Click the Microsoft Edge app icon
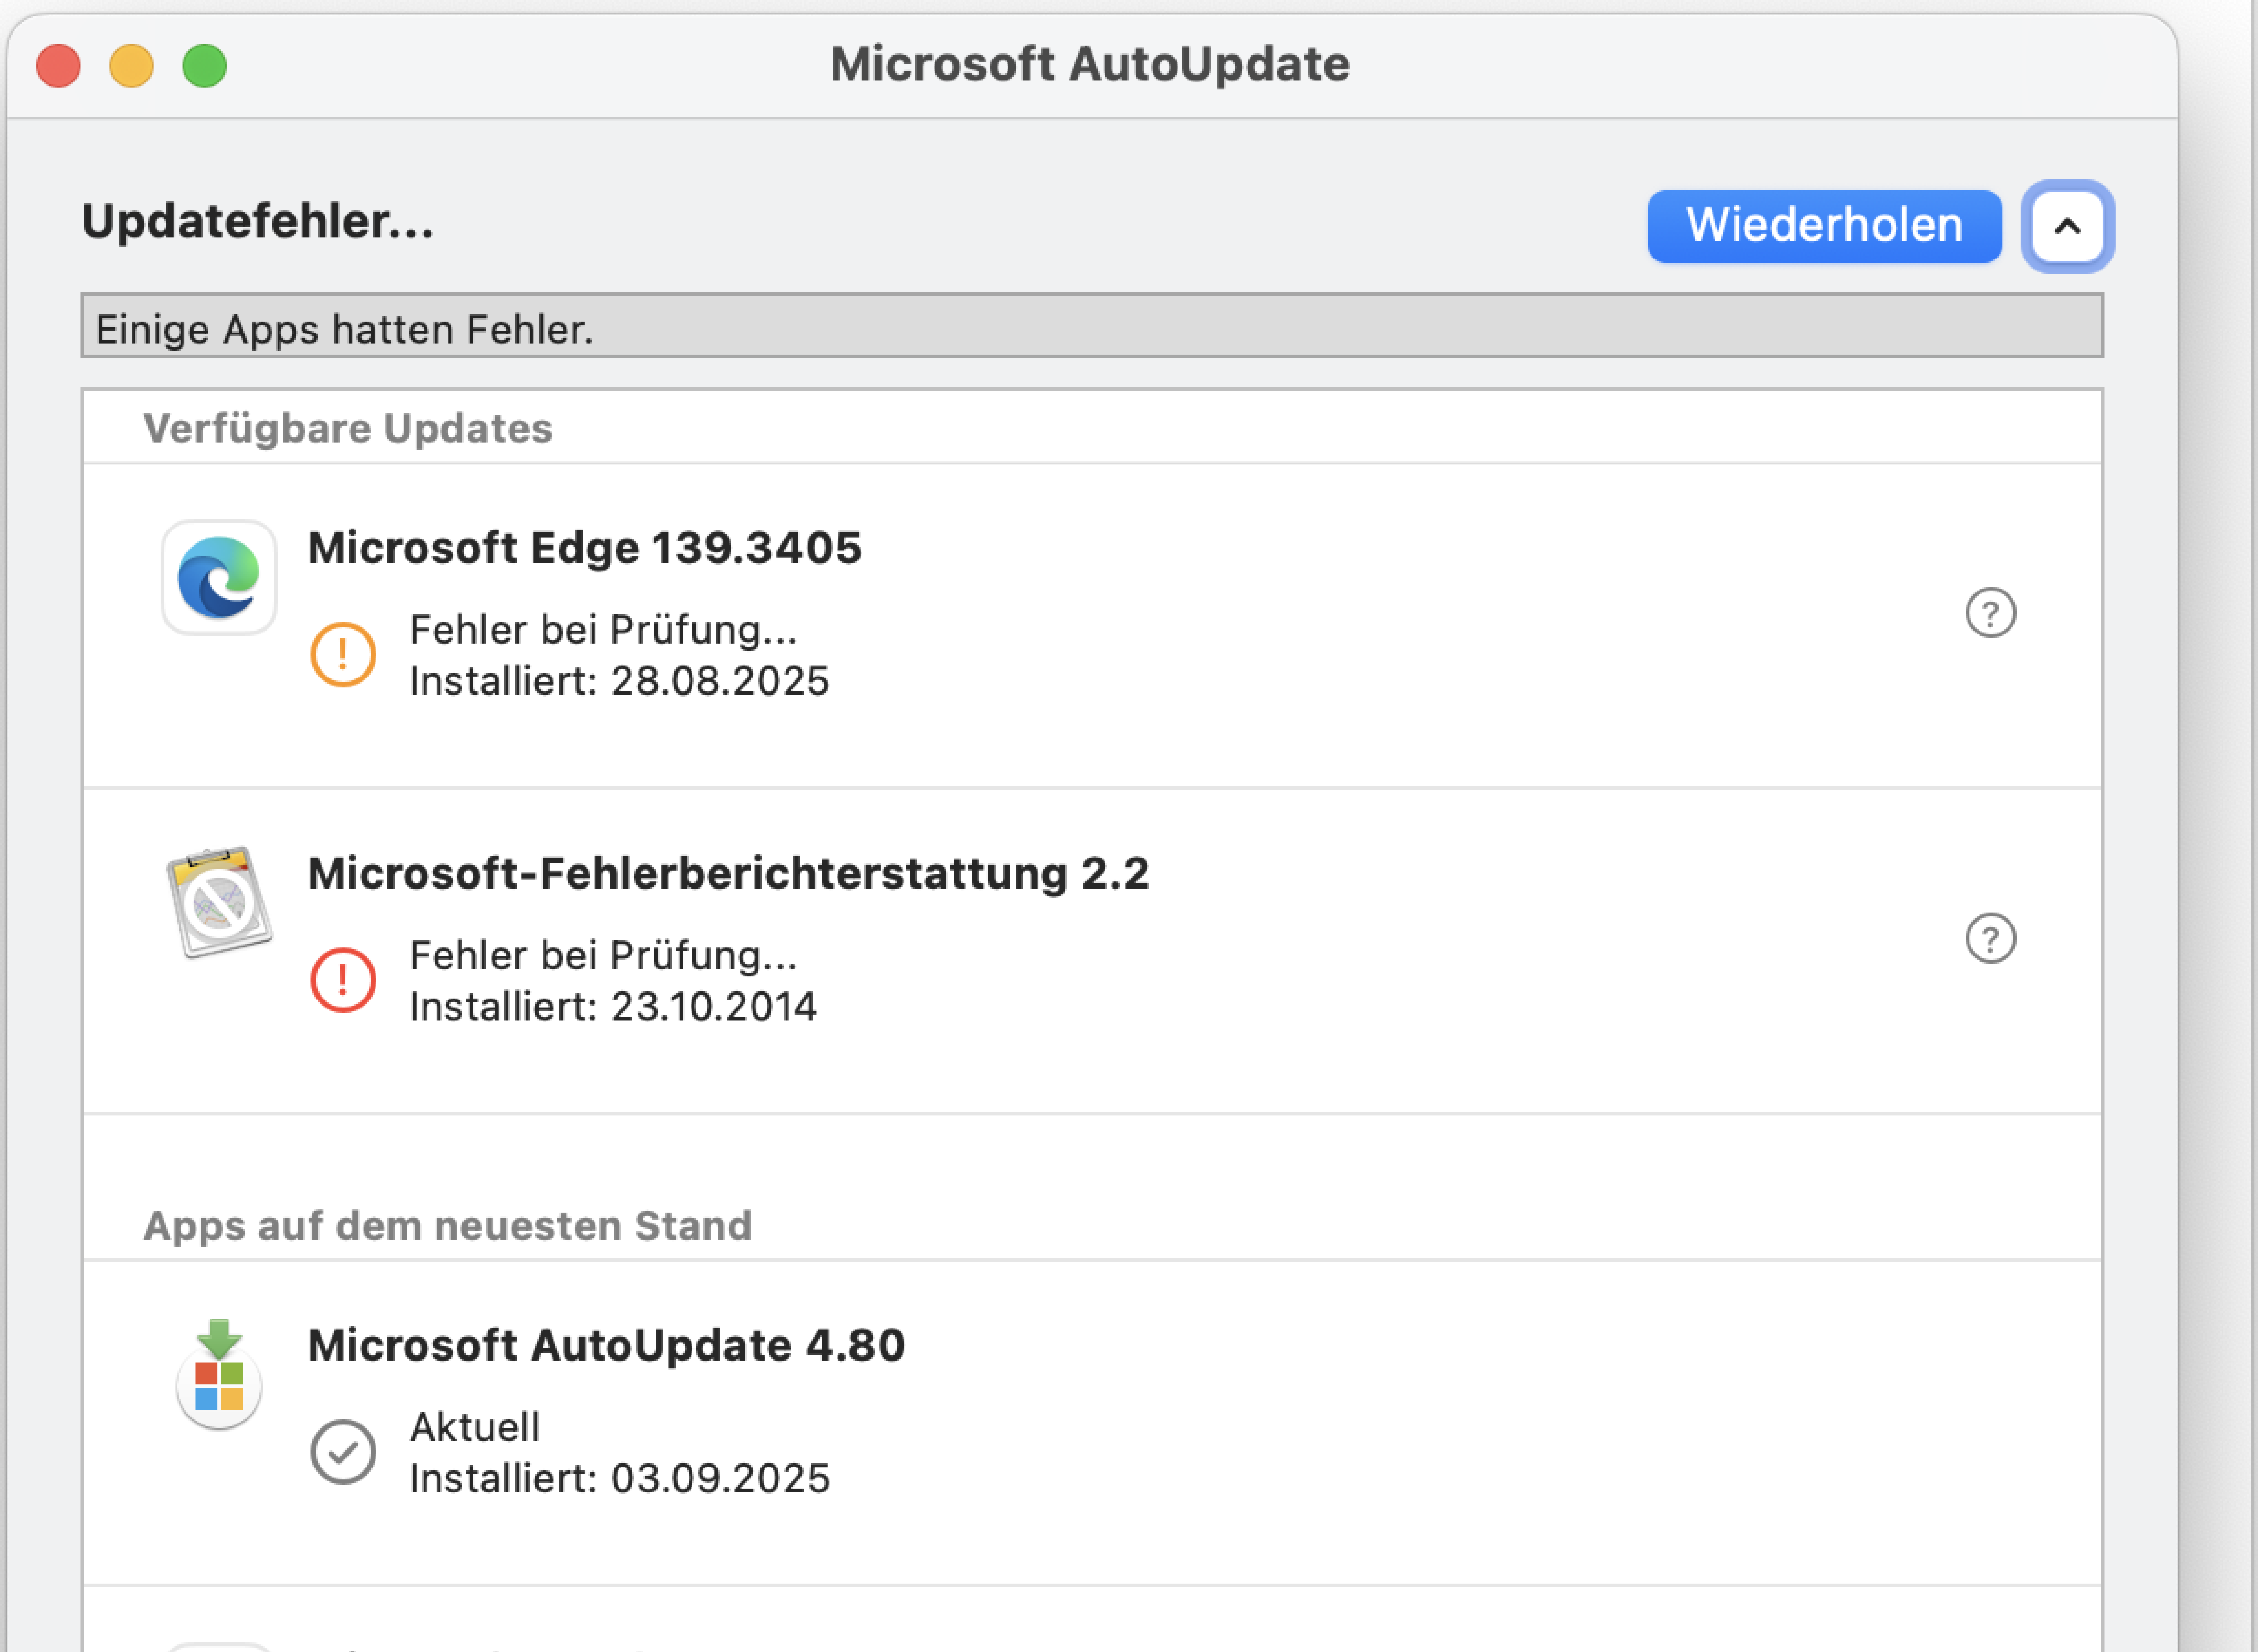Image resolution: width=2258 pixels, height=1652 pixels. pyautogui.click(x=219, y=577)
